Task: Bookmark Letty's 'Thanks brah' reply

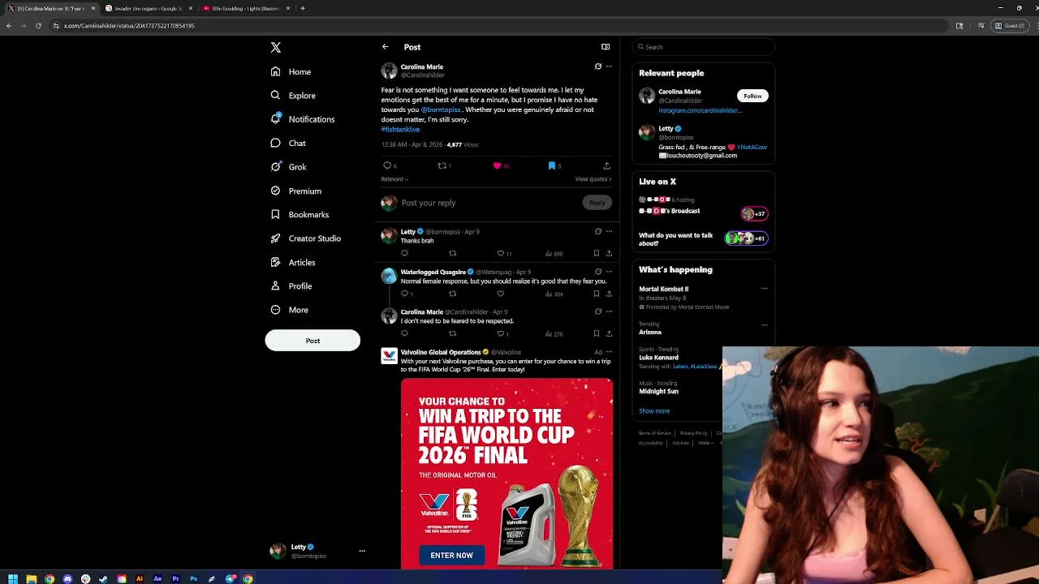Action: click(597, 253)
